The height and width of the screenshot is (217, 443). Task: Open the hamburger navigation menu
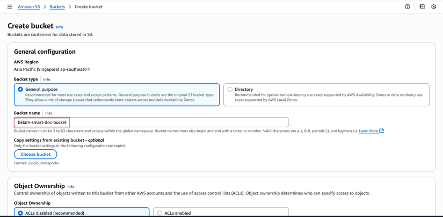tap(10, 7)
